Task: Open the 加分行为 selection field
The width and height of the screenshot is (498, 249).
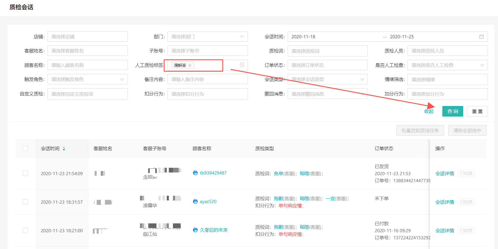Action: coord(448,94)
